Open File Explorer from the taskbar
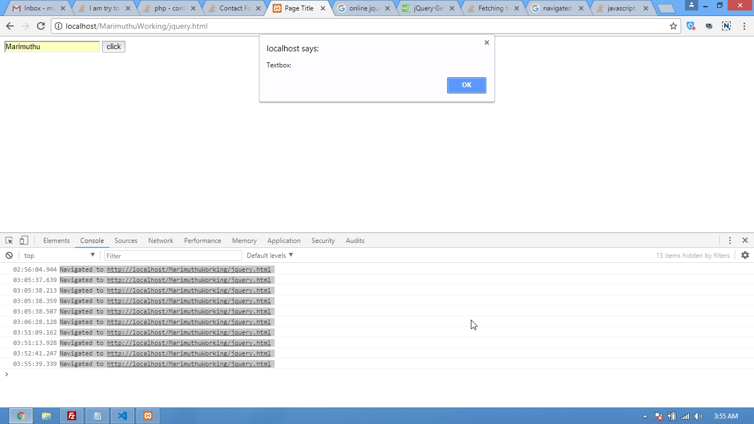 coord(46,416)
